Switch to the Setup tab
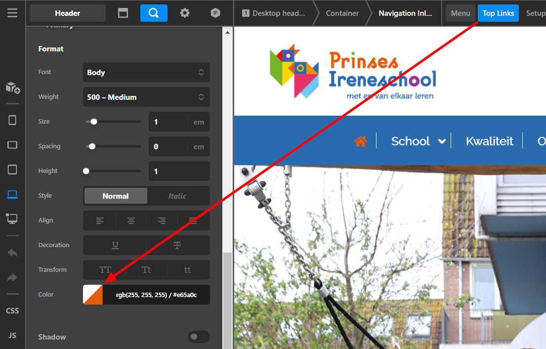 [x=535, y=13]
